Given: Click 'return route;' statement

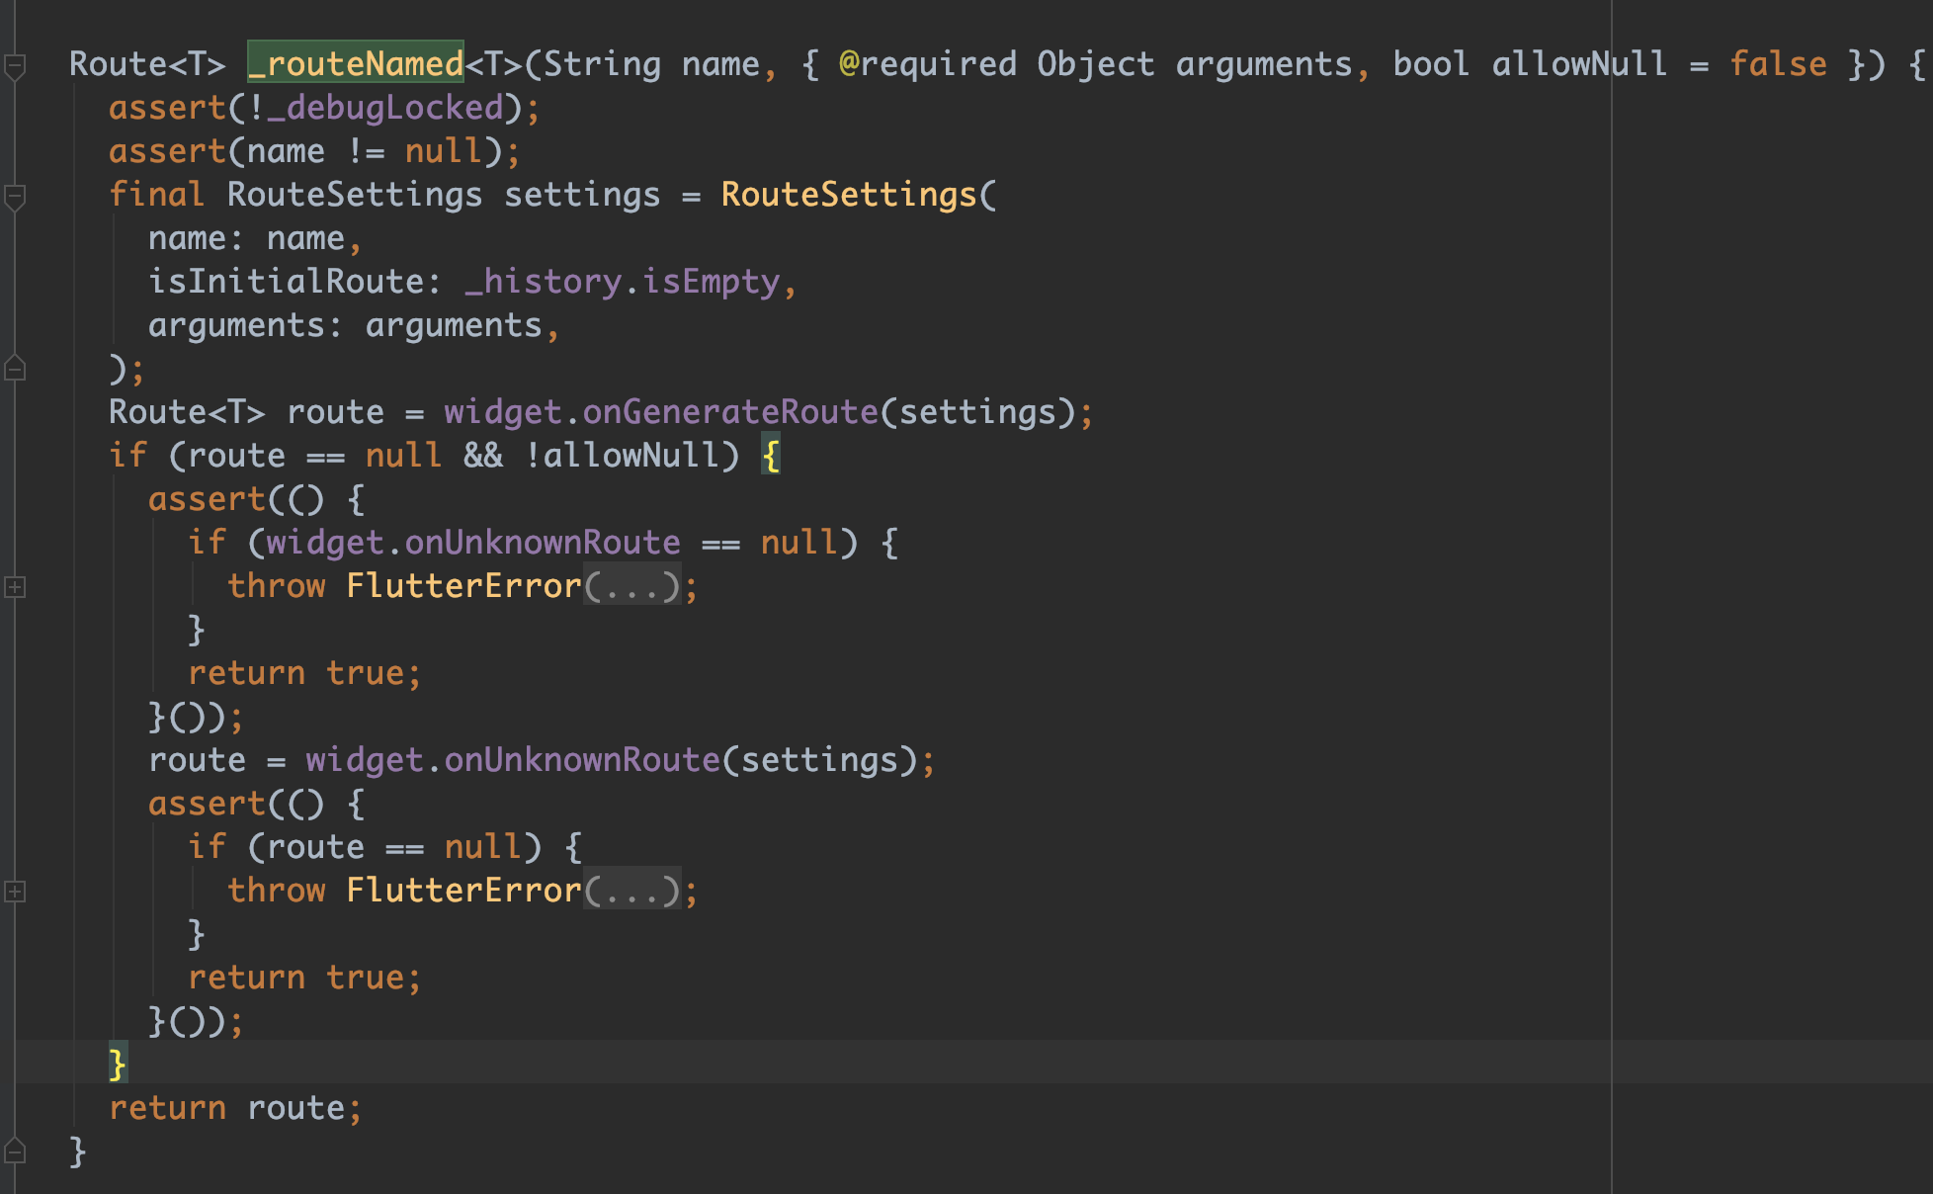Looking at the screenshot, I should [x=235, y=1108].
